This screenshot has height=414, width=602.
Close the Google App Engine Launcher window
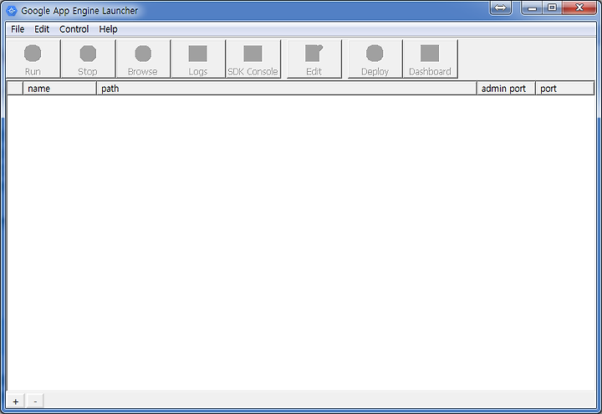(x=579, y=8)
